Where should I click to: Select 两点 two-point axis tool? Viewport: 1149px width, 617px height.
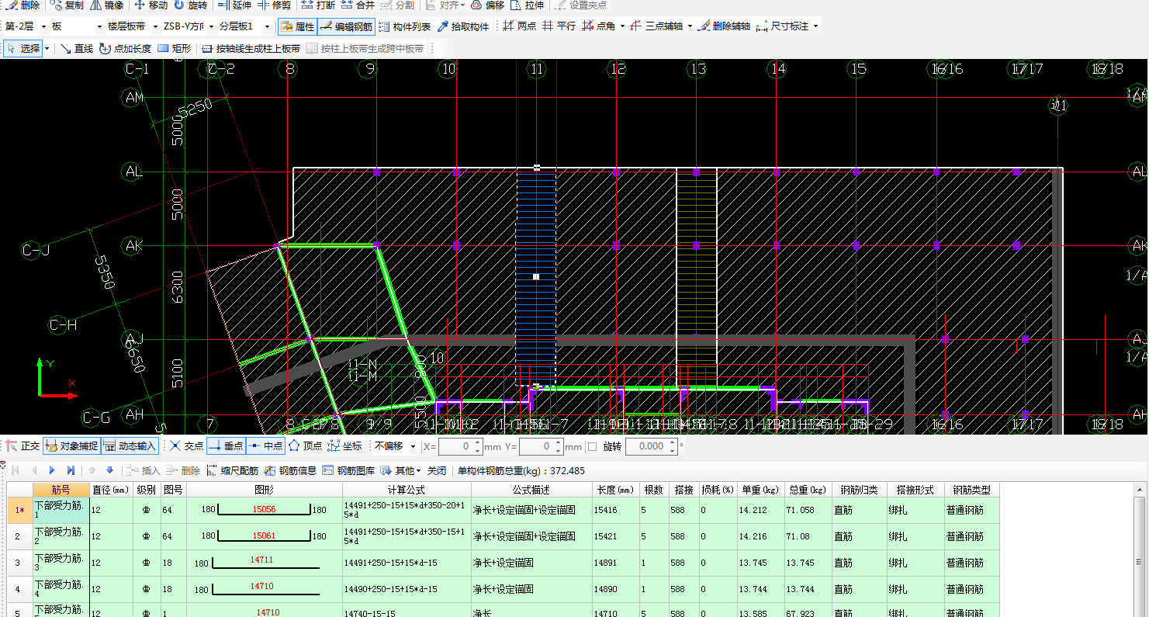(519, 26)
